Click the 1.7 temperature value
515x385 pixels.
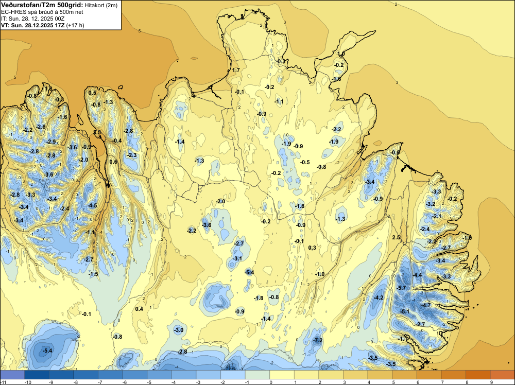click(x=236, y=70)
